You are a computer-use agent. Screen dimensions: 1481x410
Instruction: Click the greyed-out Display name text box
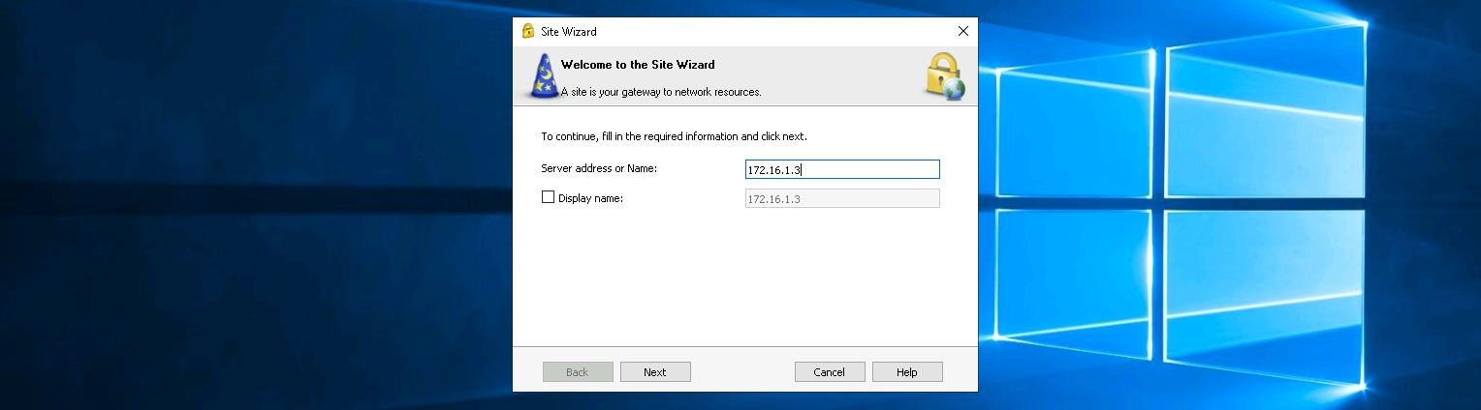[x=841, y=199]
